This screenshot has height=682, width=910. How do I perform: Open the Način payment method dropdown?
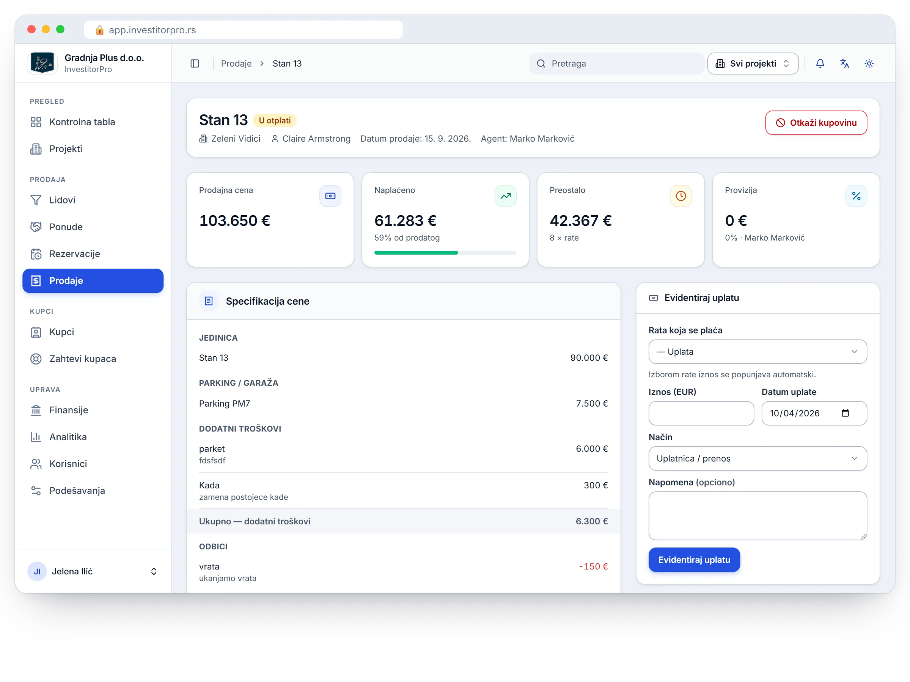757,458
